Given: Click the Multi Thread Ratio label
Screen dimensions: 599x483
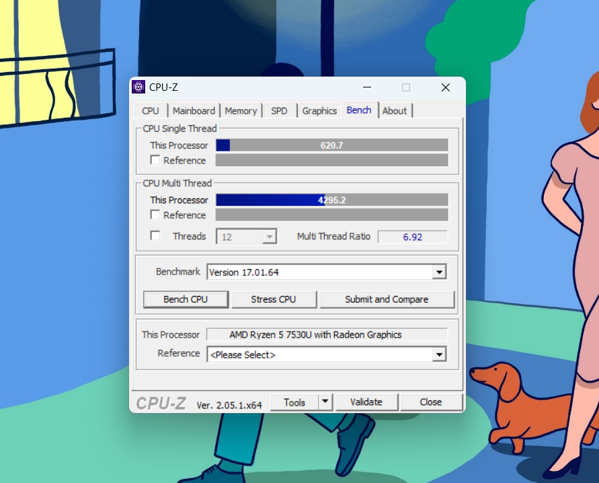Looking at the screenshot, I should coord(334,236).
